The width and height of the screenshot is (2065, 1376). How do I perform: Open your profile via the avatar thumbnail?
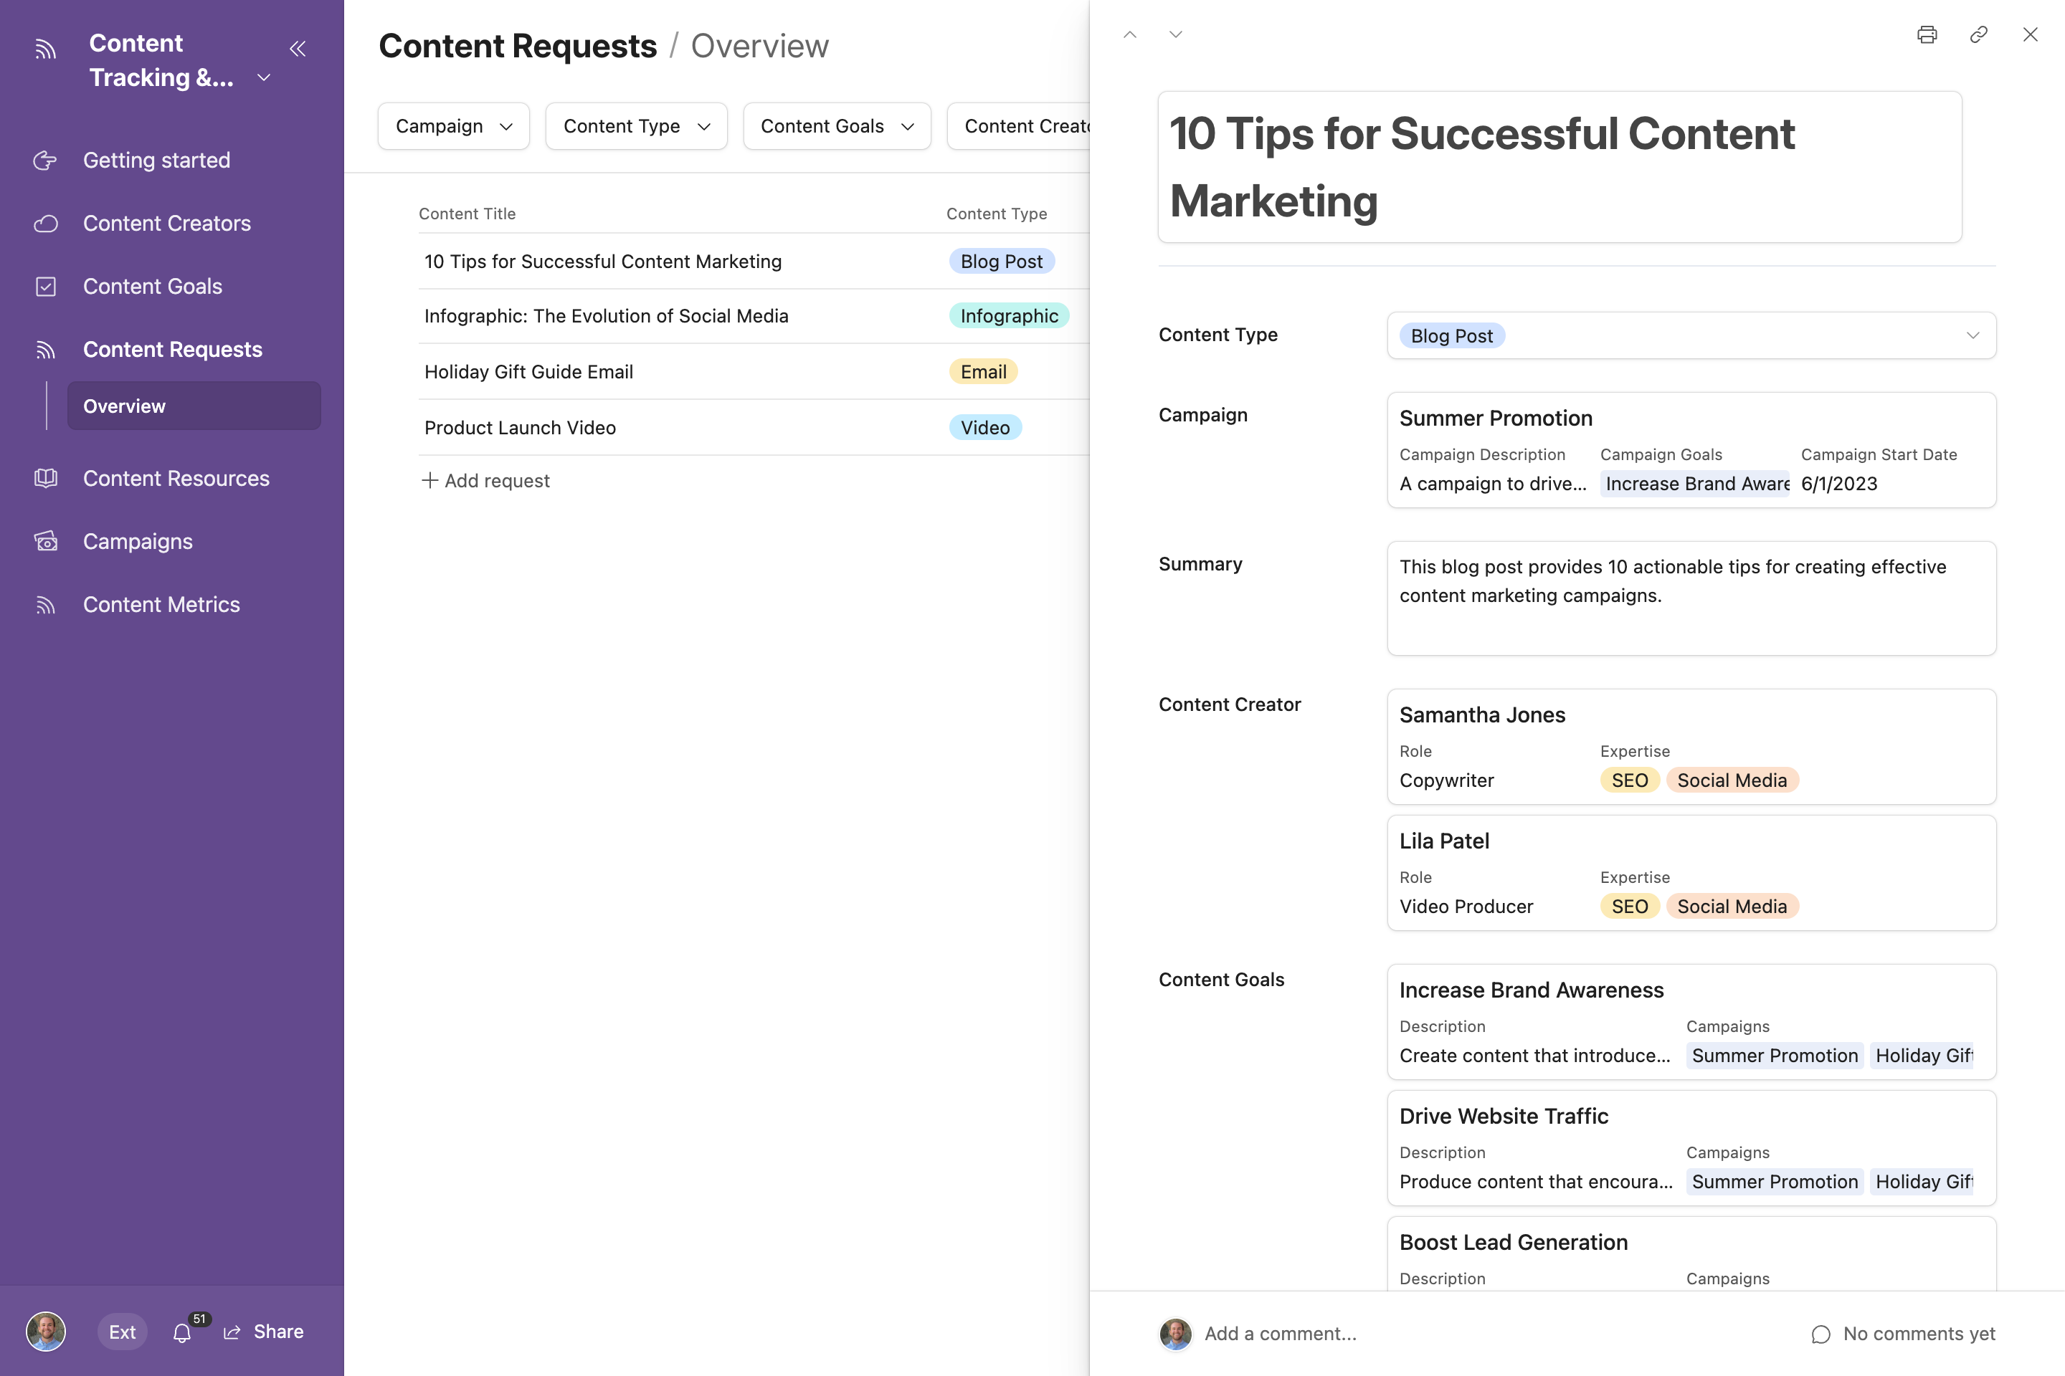click(46, 1332)
